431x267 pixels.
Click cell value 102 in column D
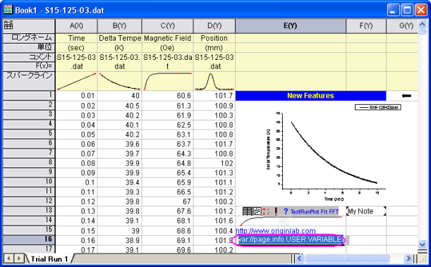click(214, 163)
